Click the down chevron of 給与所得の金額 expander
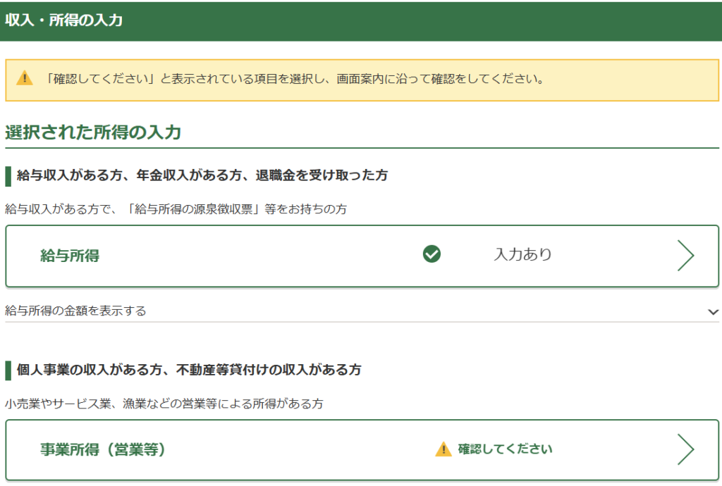 [713, 312]
